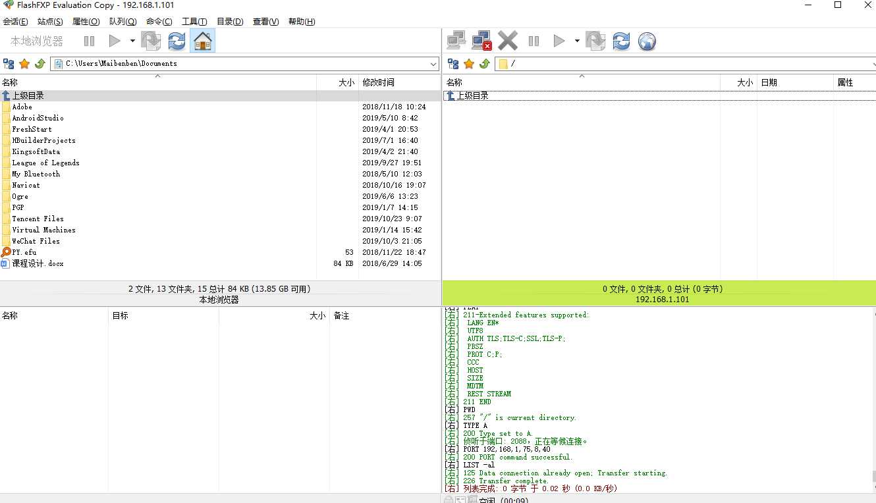Open local bookmarks star icon
Screen dimensions: 876x503
pyautogui.click(x=24, y=64)
